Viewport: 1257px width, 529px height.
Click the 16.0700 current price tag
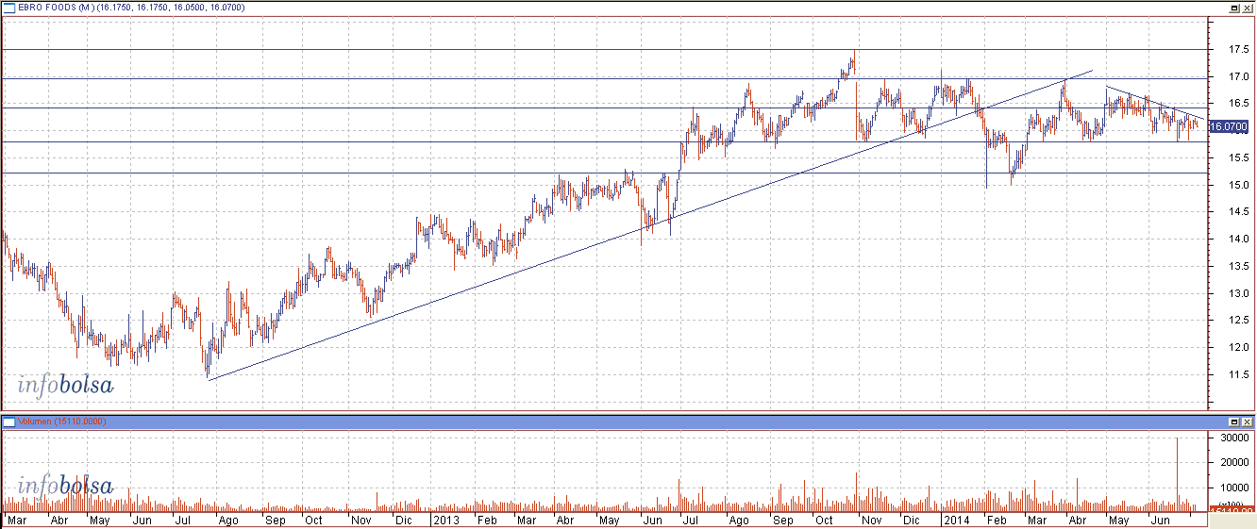1228,126
